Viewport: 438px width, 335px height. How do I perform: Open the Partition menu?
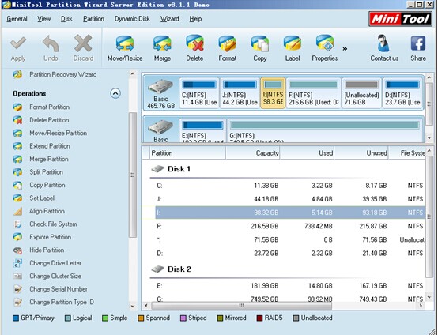pos(93,19)
